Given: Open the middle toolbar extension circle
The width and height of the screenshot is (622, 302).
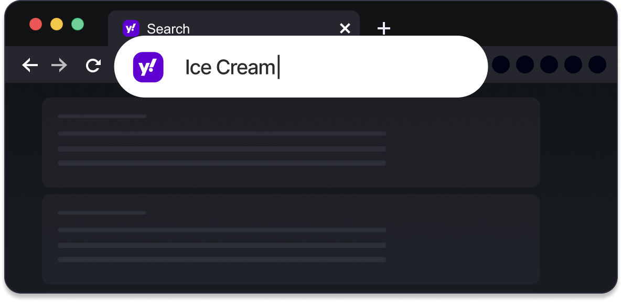Looking at the screenshot, I should click(x=549, y=64).
